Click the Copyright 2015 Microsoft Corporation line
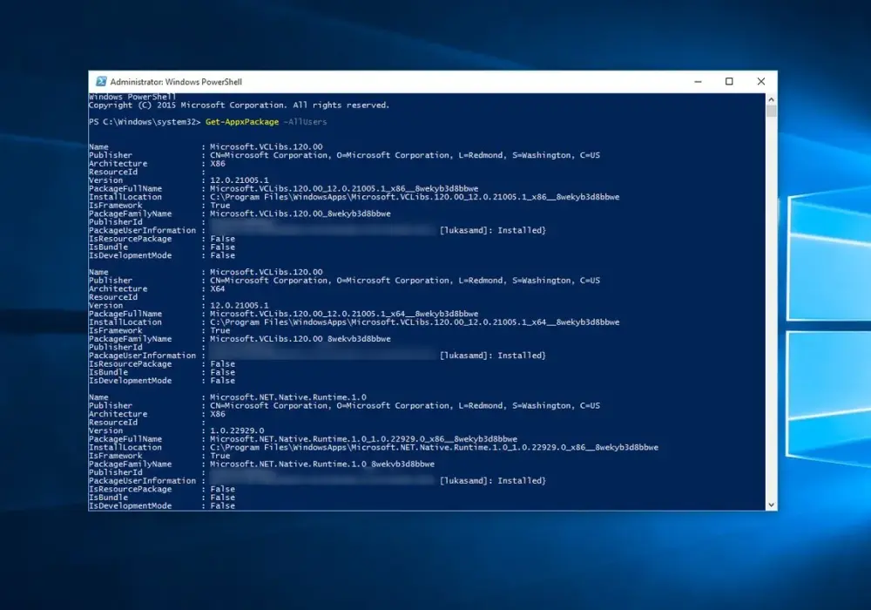The height and width of the screenshot is (610, 871). click(x=239, y=105)
